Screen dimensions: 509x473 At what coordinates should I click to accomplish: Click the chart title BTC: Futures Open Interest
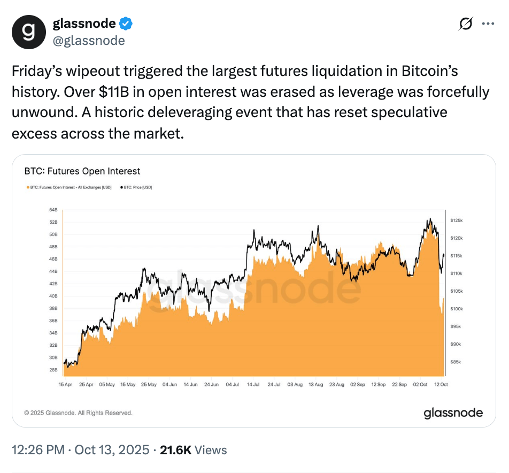point(82,171)
